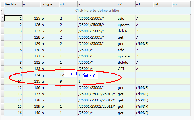This screenshot has width=194, height=120.
Task: Click the 'get' cell in row id 138
Action: (x=126, y=100)
